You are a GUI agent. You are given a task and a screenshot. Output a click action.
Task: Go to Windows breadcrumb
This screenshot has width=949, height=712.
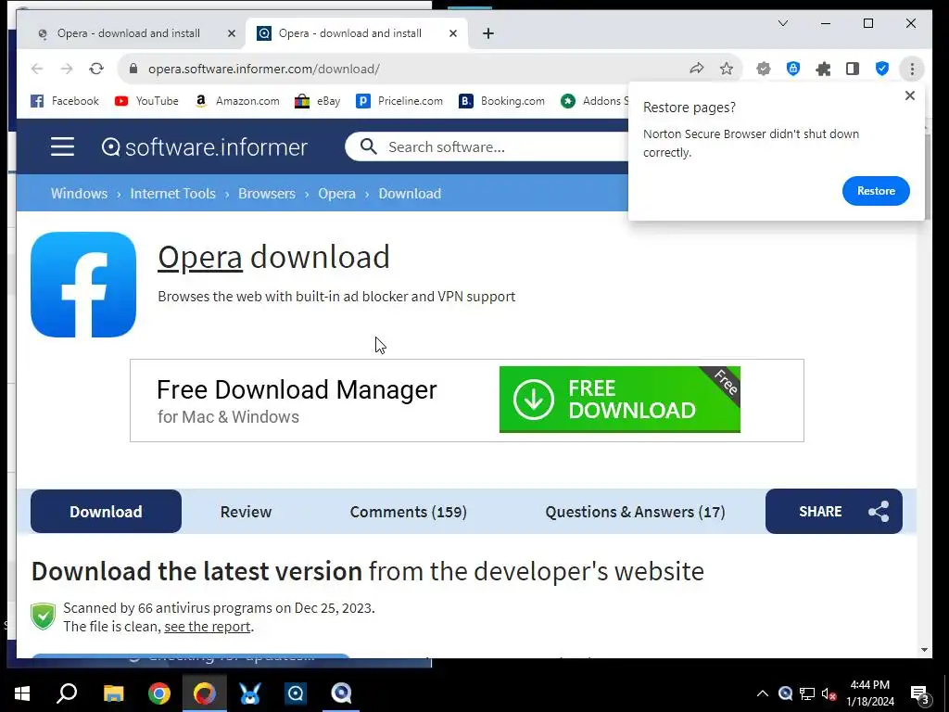(80, 193)
